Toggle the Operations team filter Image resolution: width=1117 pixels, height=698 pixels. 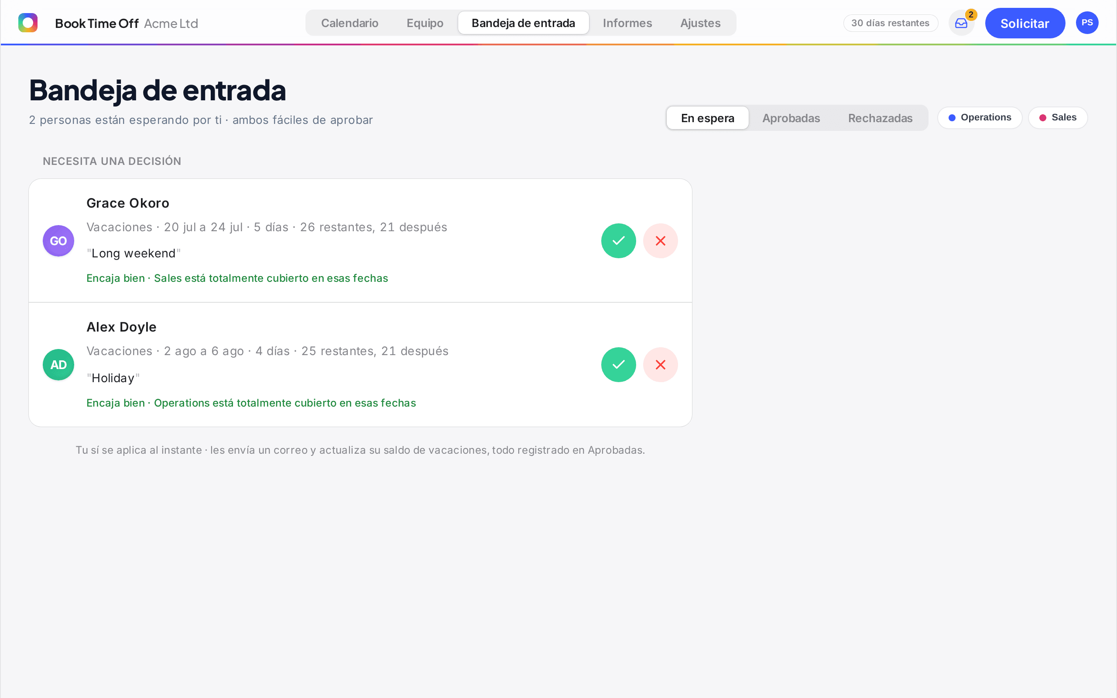(980, 118)
